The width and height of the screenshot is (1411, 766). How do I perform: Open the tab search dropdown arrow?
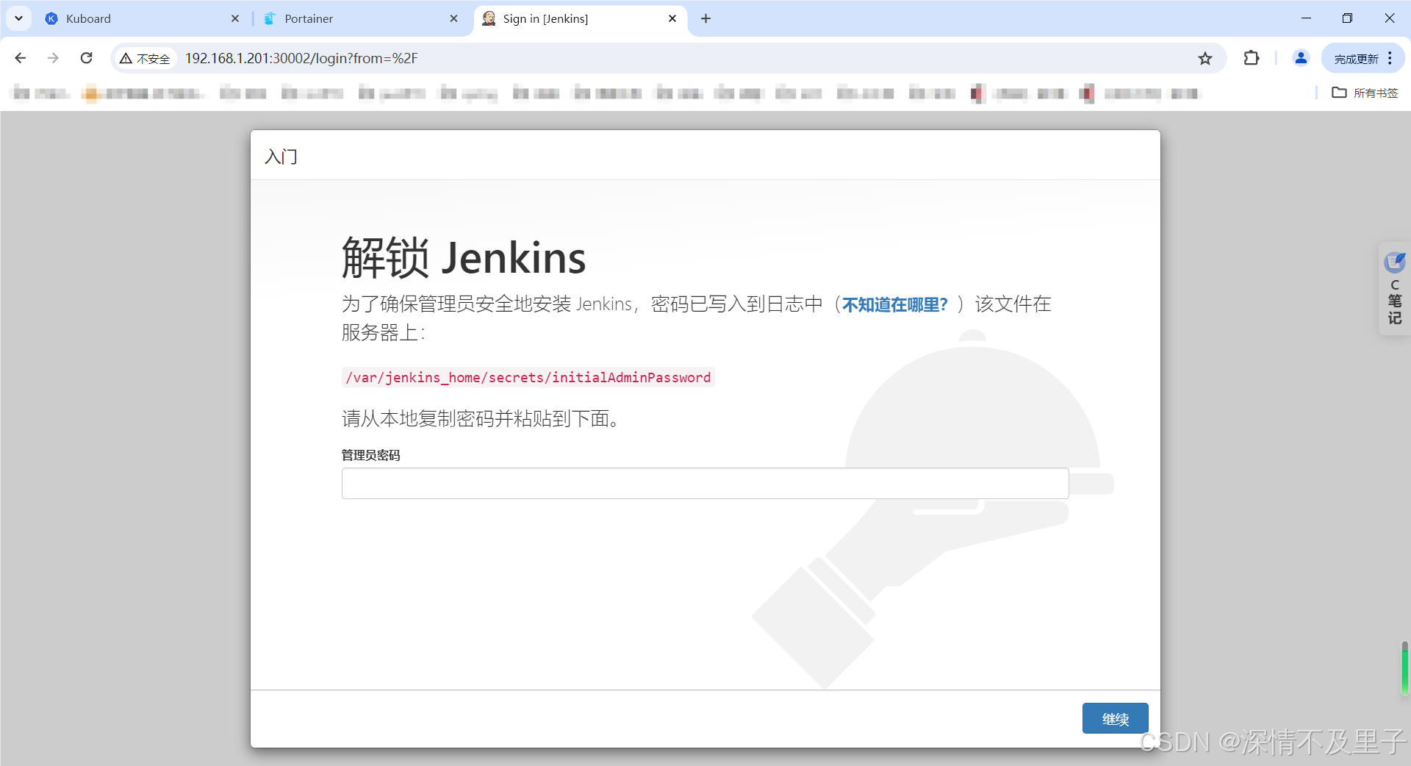[x=19, y=18]
